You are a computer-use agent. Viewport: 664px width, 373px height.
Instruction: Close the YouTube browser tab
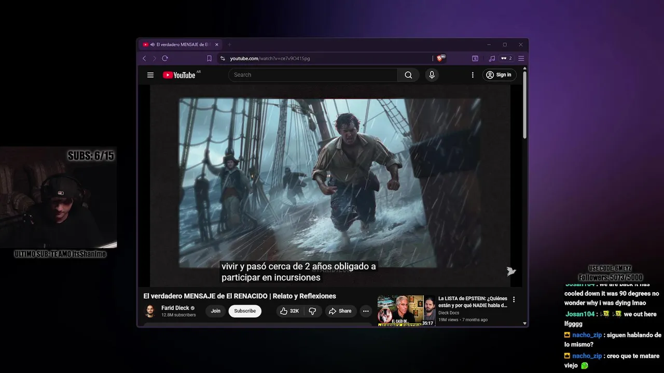tap(217, 45)
